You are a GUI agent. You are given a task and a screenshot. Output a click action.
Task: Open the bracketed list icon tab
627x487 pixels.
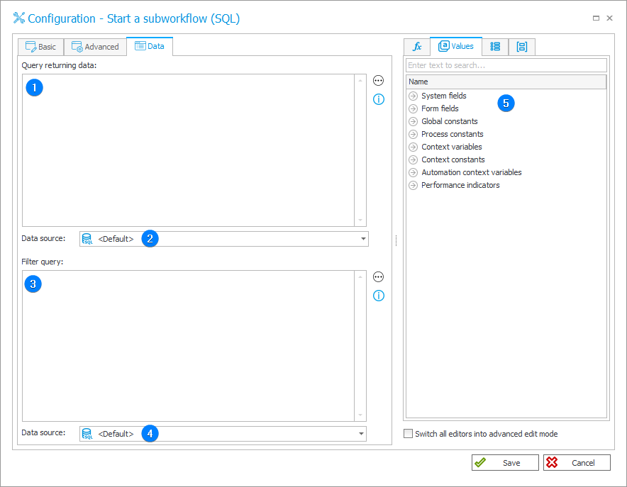(x=521, y=47)
